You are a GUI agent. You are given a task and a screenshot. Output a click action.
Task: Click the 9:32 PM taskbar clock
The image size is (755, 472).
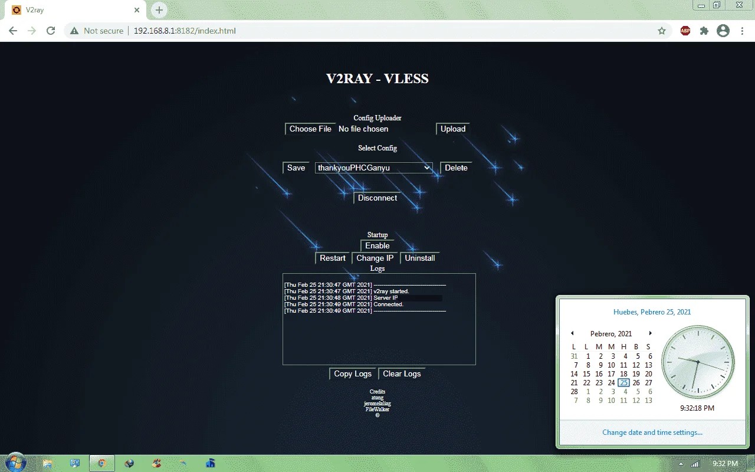click(725, 464)
